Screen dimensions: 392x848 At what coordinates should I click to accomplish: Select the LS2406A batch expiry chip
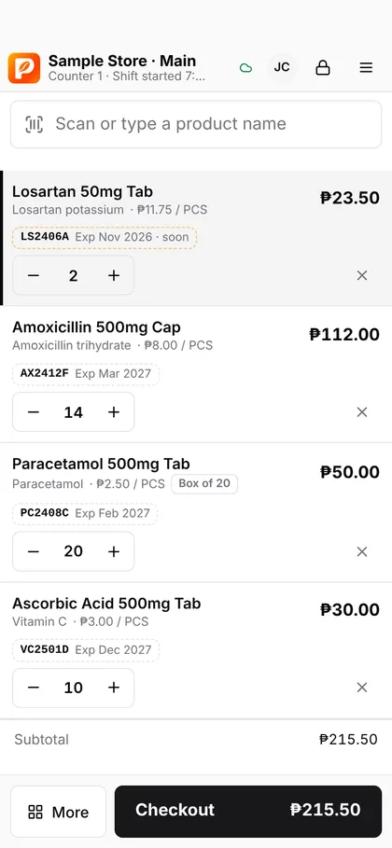click(105, 237)
